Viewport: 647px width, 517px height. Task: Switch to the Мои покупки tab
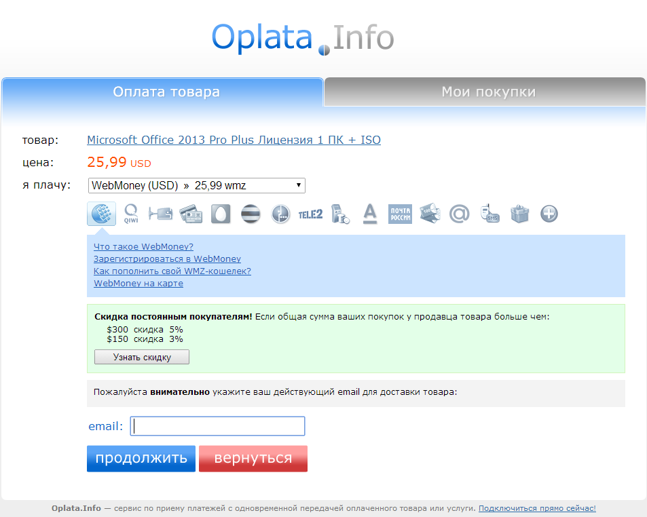[x=485, y=92]
